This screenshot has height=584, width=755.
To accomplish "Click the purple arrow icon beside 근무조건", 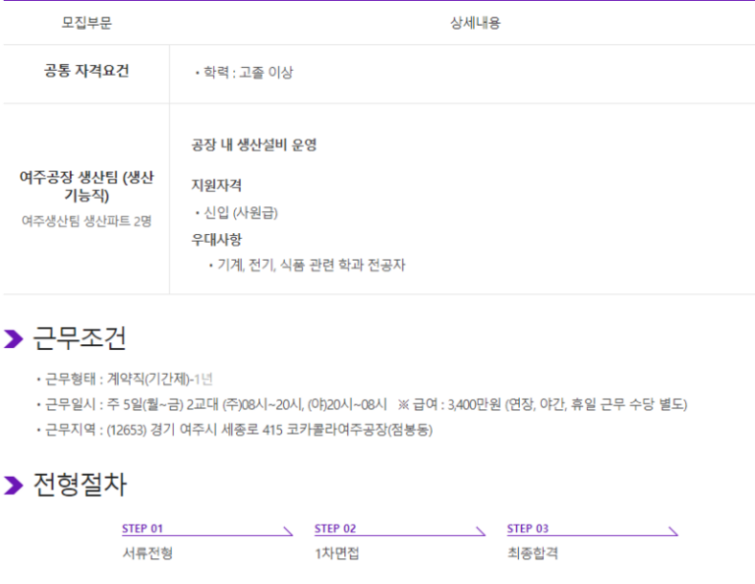I will (14, 339).
